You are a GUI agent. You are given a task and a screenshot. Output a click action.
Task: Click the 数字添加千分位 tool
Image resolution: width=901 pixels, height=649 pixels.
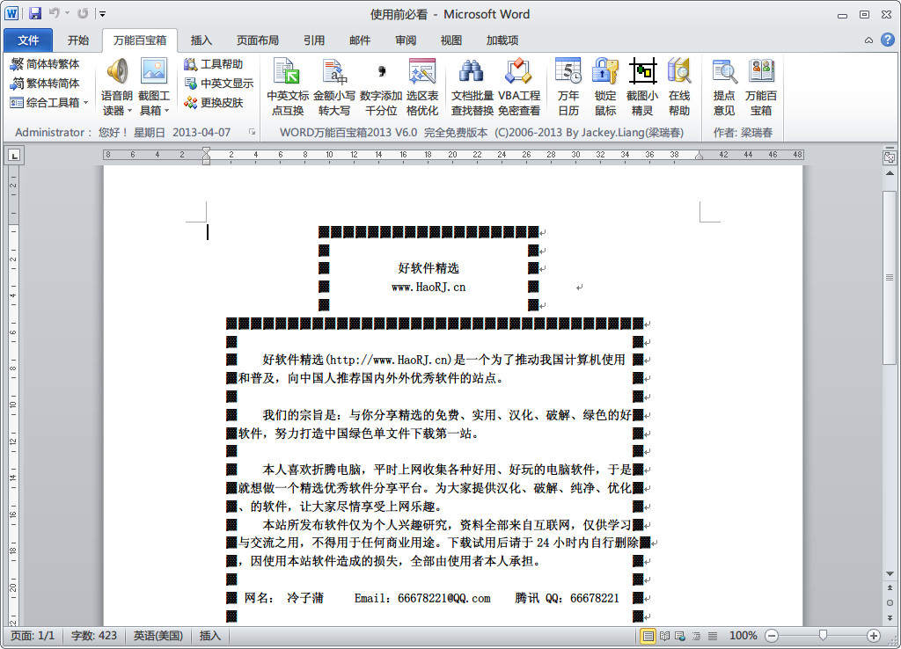[380, 87]
